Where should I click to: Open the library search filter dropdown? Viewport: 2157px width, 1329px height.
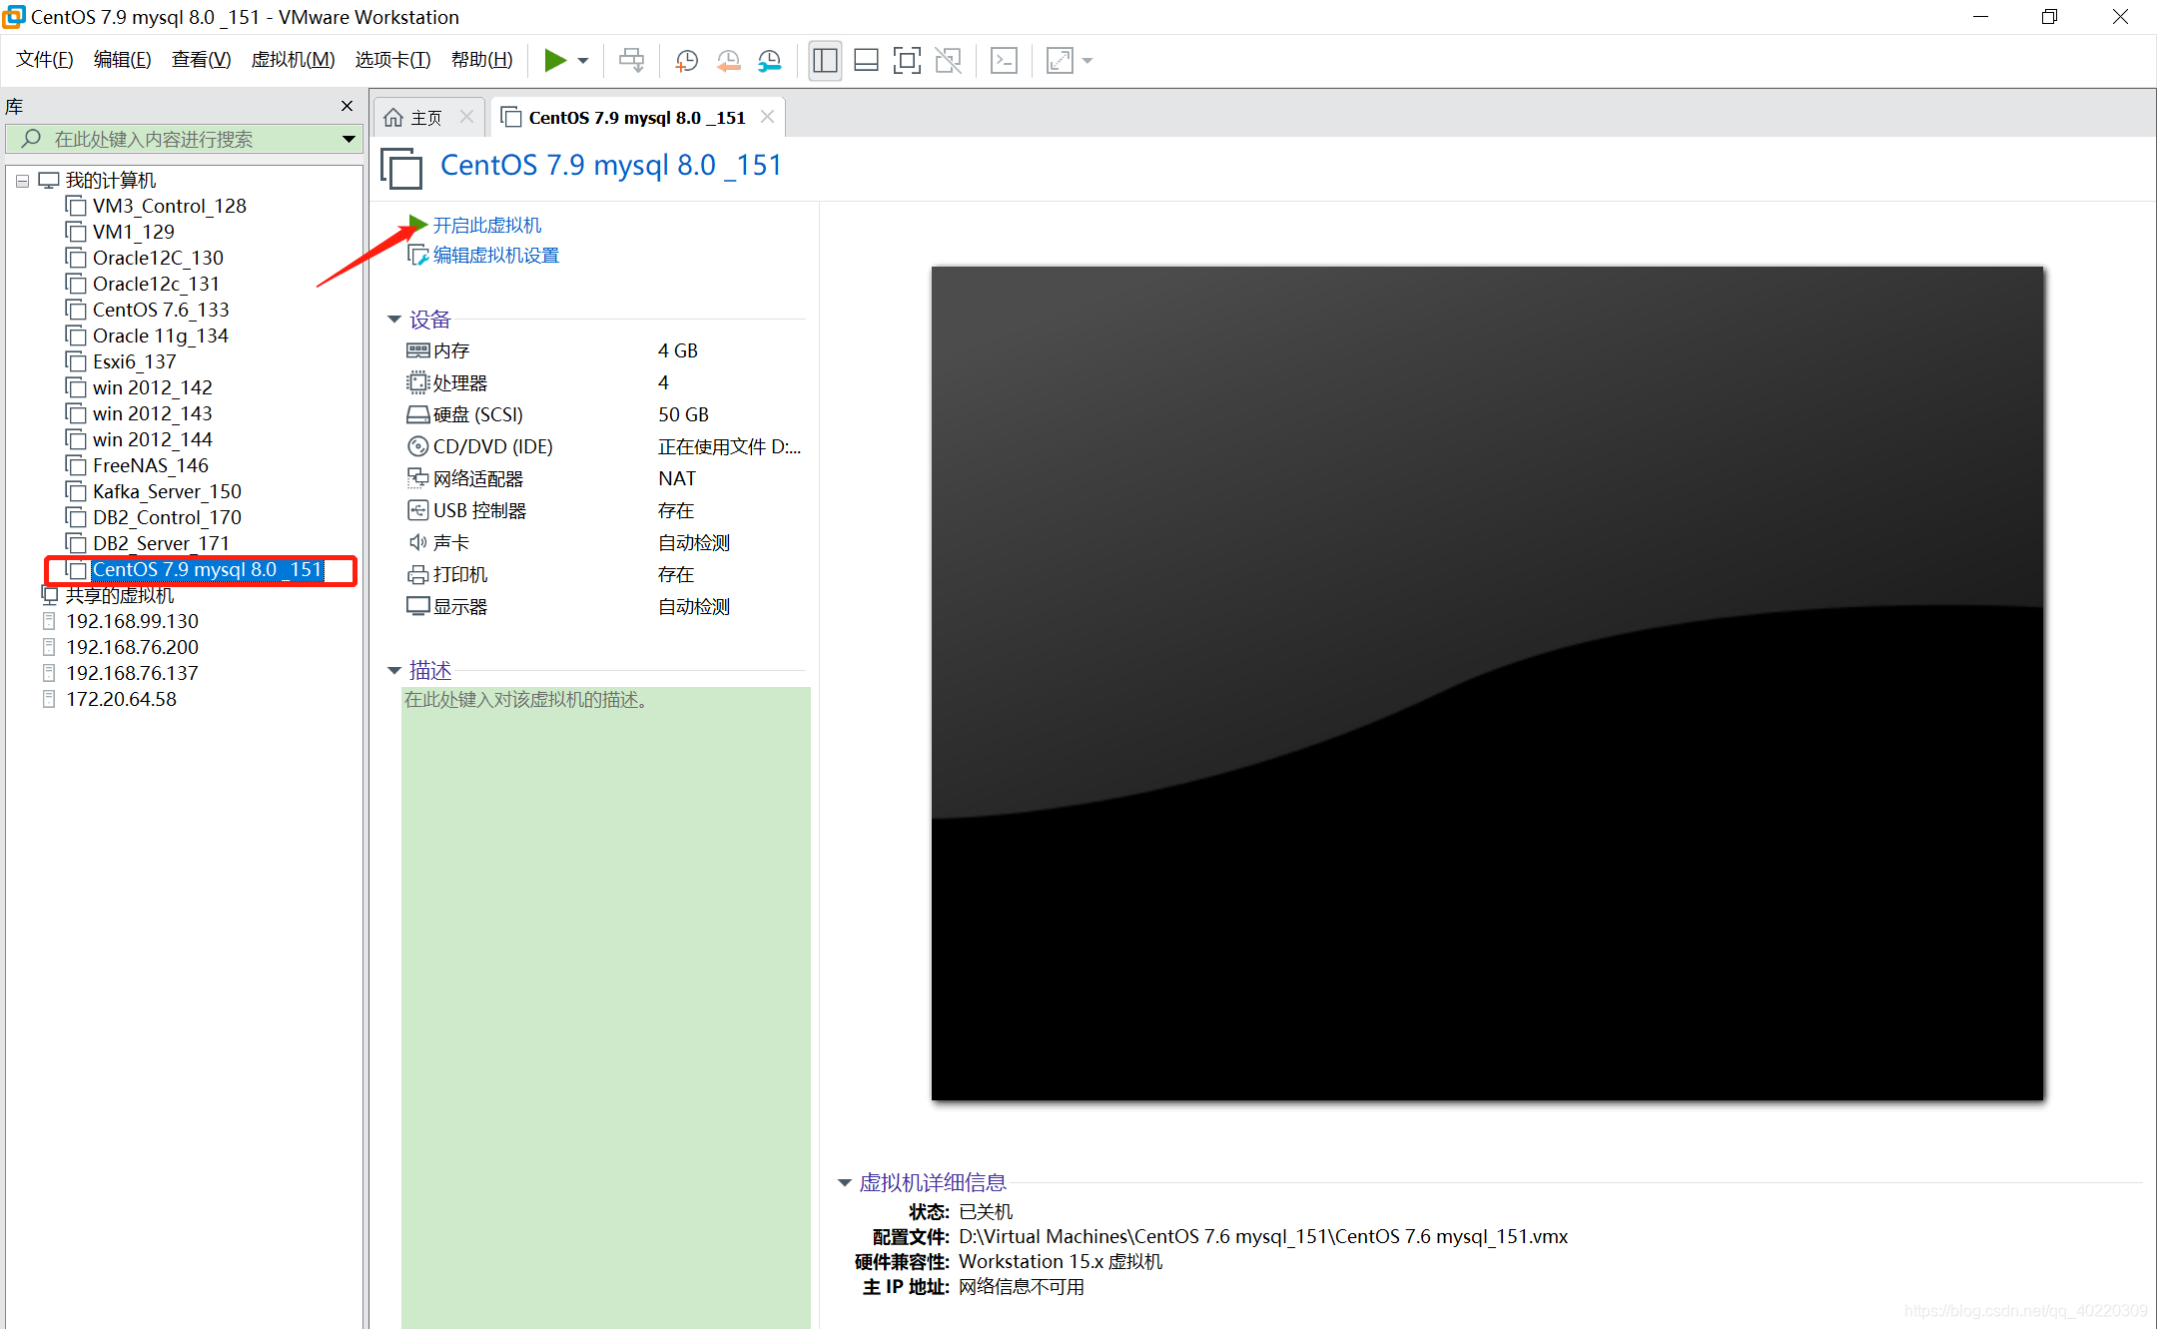(349, 139)
